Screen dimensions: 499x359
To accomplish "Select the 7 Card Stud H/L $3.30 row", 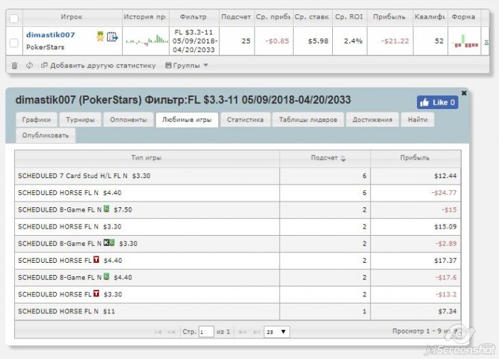I will pyautogui.click(x=237, y=176).
